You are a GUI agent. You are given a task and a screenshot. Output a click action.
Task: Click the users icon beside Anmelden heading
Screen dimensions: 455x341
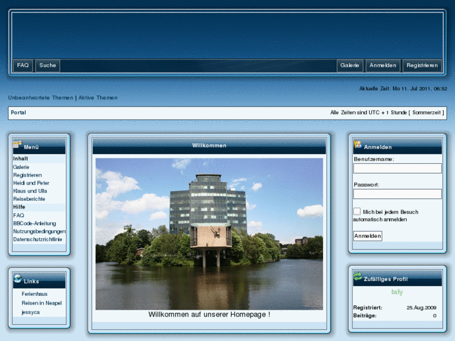pyautogui.click(x=357, y=145)
